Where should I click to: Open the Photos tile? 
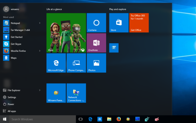point(96,63)
